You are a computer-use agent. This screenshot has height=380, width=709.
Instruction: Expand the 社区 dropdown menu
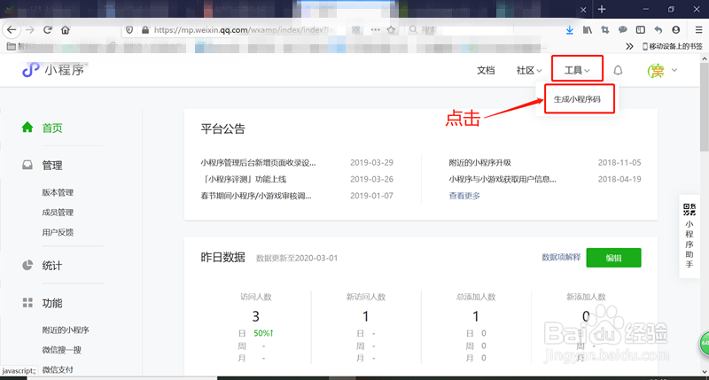[529, 70]
